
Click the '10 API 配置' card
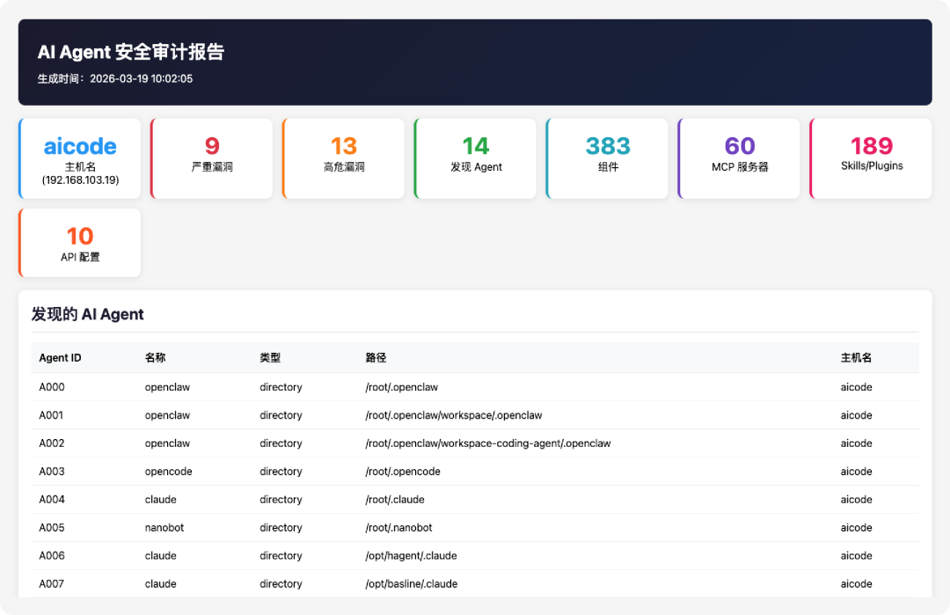click(x=80, y=243)
